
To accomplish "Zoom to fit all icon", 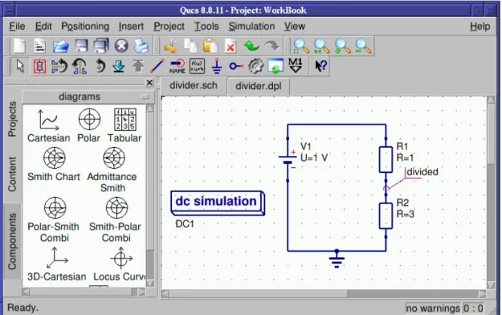I will coord(301,46).
